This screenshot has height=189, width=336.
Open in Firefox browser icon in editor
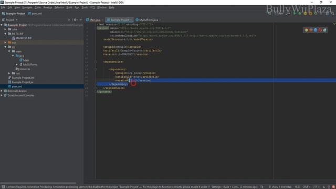311,30
